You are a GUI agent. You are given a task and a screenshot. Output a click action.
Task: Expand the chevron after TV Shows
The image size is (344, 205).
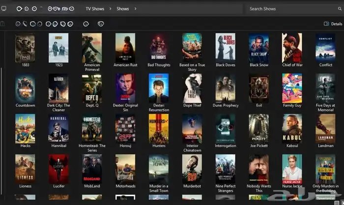click(x=111, y=9)
